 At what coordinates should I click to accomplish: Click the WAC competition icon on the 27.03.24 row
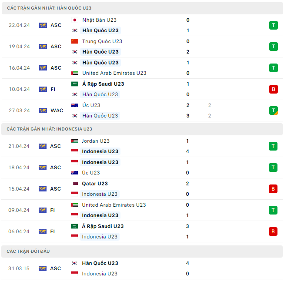tap(43, 111)
